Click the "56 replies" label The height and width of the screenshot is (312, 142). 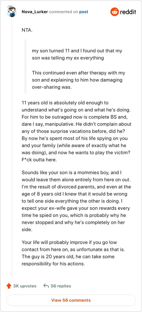[61, 286]
